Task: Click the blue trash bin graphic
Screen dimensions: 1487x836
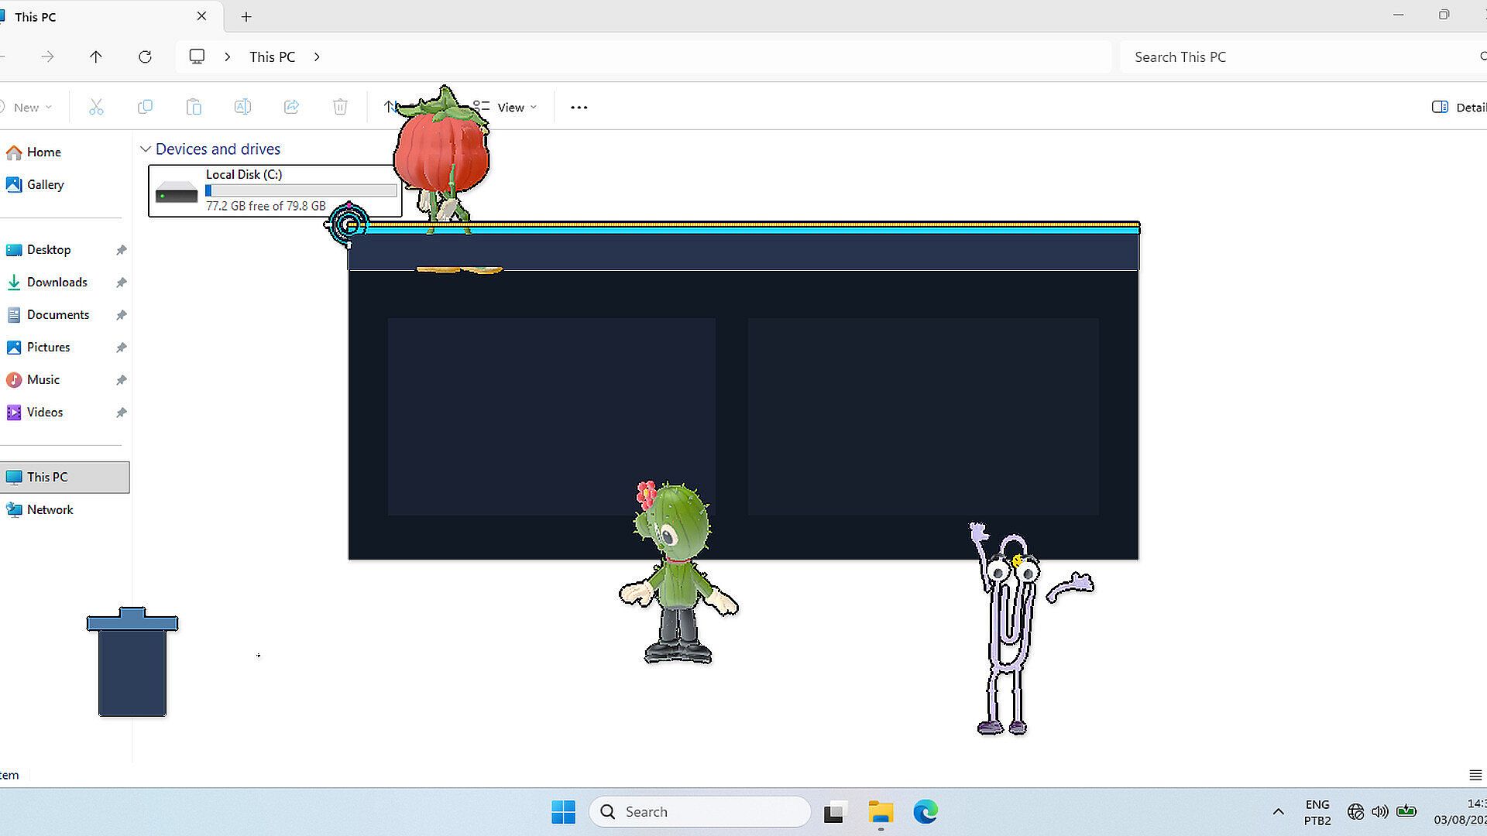Action: (x=132, y=662)
